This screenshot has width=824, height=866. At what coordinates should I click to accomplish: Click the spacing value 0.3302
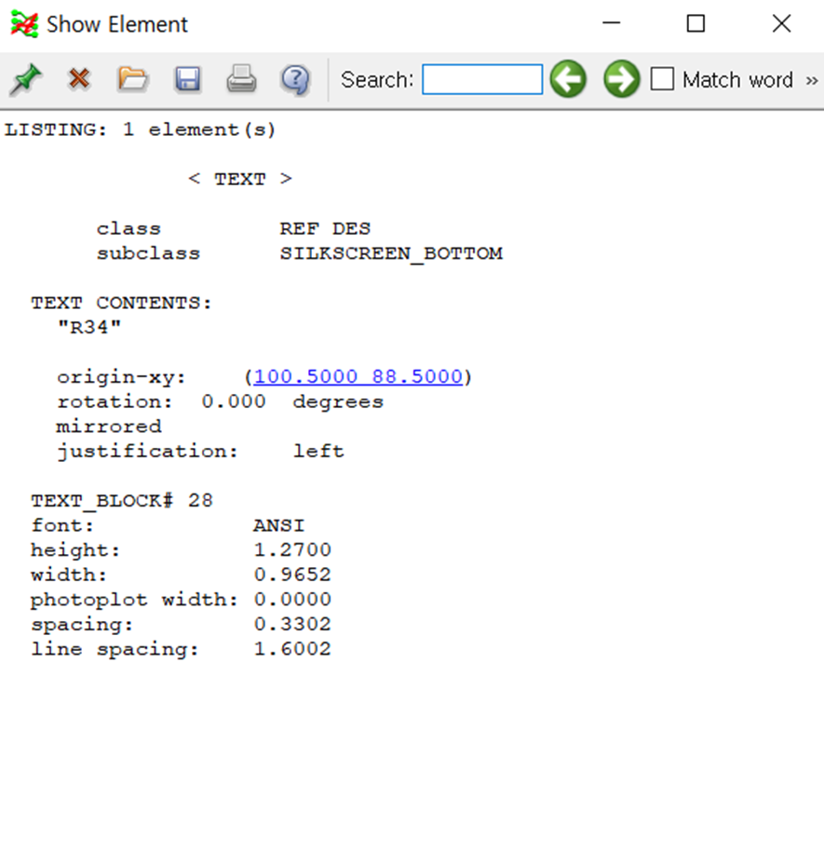coord(292,624)
